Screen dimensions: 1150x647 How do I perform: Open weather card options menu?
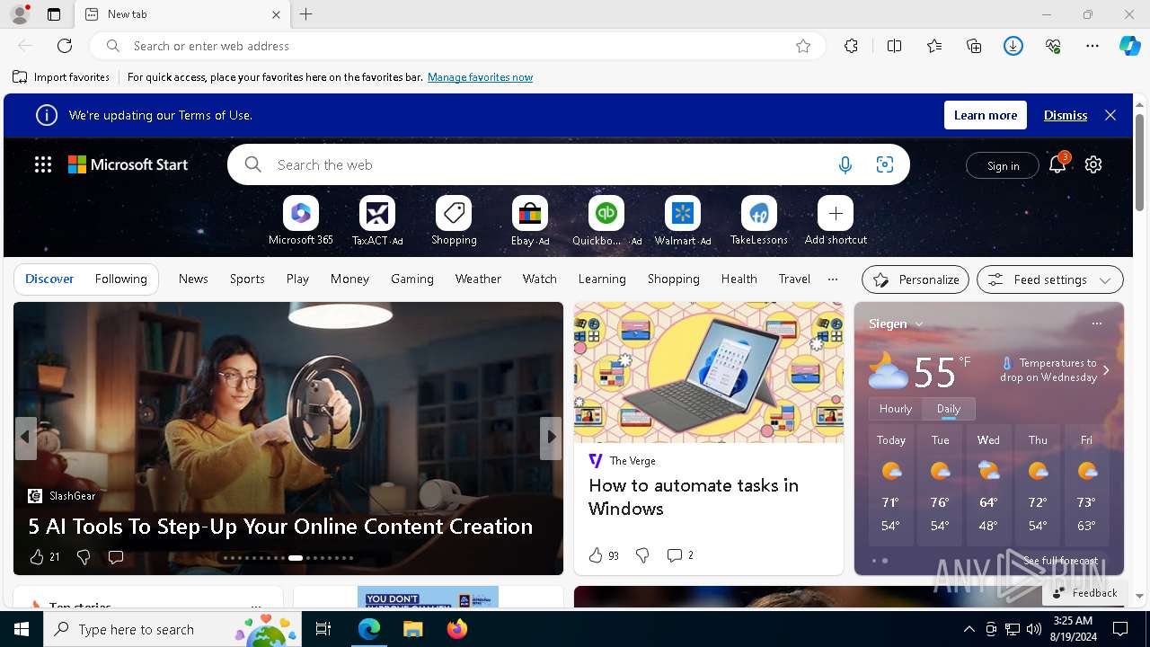point(1096,323)
